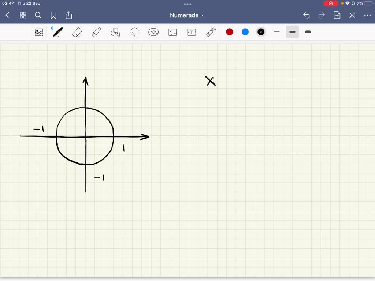The image size is (375, 281).
Task: Activate the Lasso selection tool
Action: [x=134, y=32]
